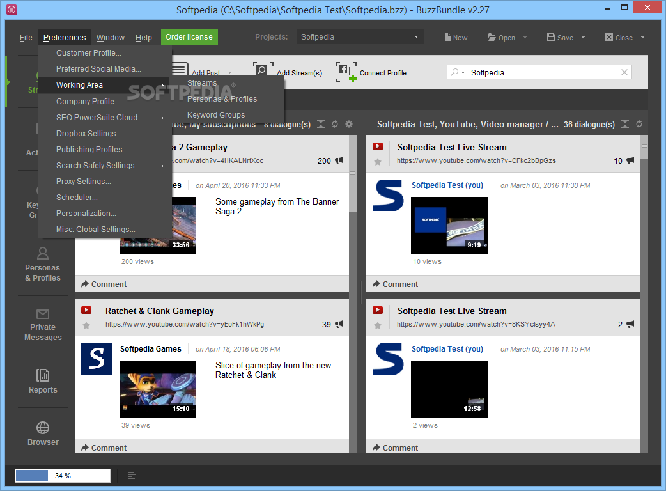Expand search options arrow beside magnifier
Image resolution: width=666 pixels, height=491 pixels.
tap(463, 73)
